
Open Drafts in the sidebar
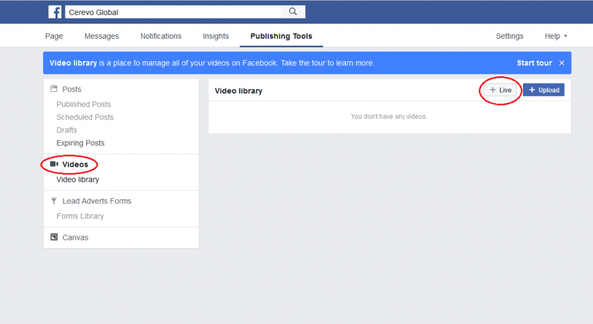pos(67,130)
